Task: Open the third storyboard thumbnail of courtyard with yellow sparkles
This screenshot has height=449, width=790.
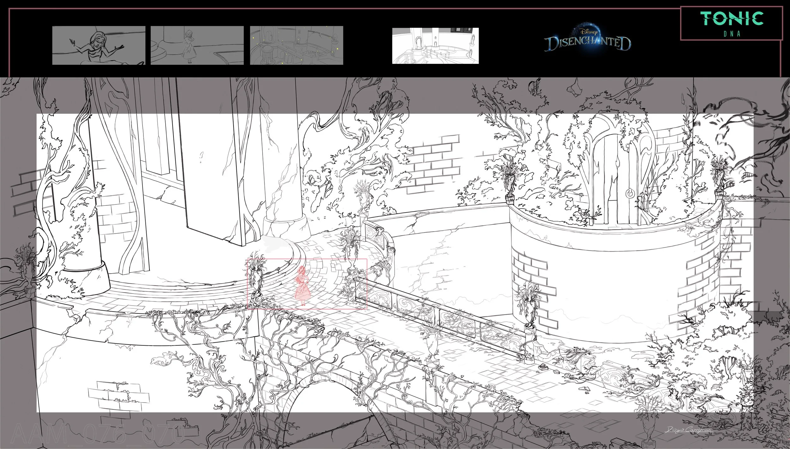Action: click(296, 46)
